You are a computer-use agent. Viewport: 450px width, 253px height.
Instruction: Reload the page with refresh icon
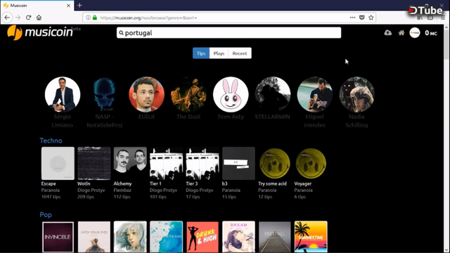[28, 18]
